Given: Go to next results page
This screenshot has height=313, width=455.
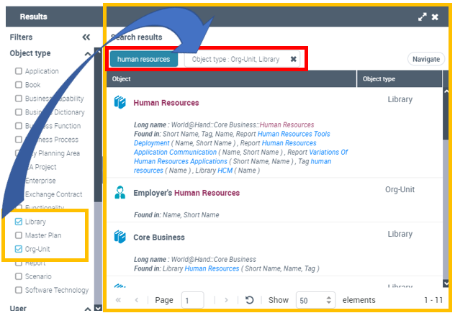Looking at the screenshot, I should click(226, 300).
